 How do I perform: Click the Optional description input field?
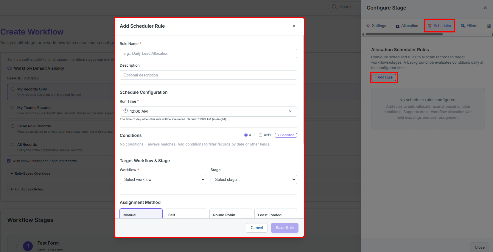[208, 75]
